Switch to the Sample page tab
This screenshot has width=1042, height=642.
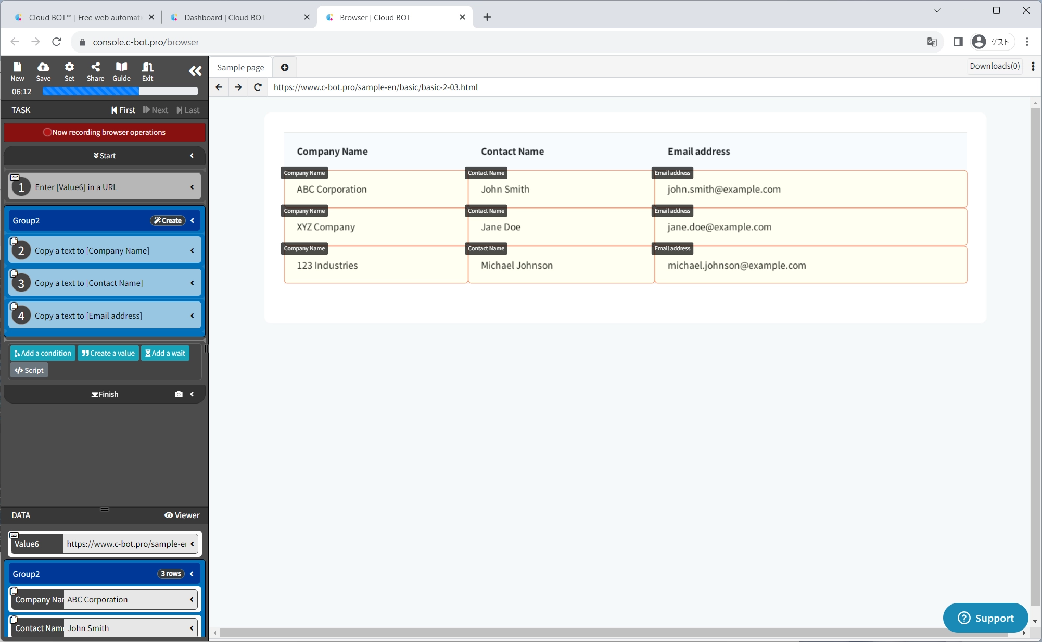[x=240, y=67]
